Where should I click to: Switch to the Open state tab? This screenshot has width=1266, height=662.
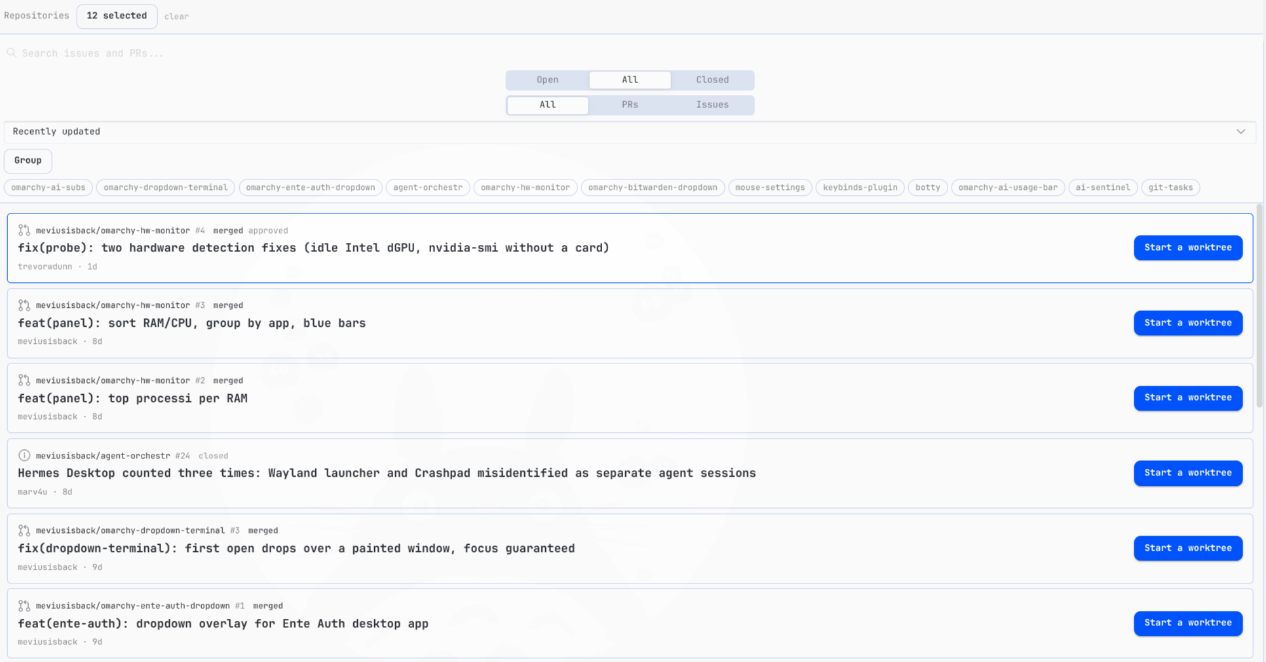(x=548, y=80)
